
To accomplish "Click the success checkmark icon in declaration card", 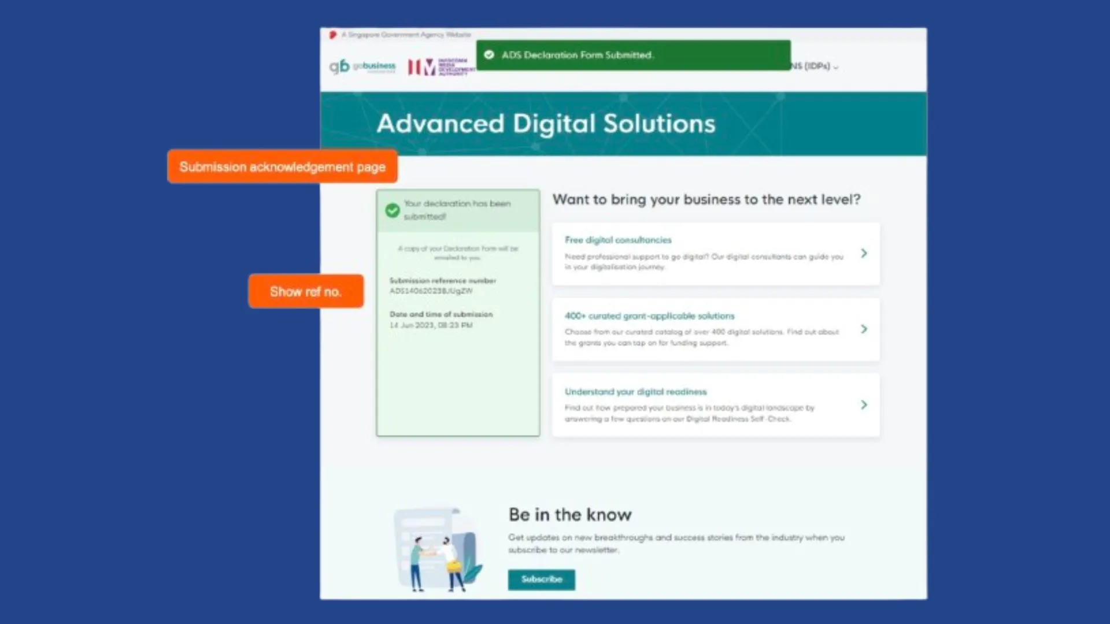I will pyautogui.click(x=393, y=210).
